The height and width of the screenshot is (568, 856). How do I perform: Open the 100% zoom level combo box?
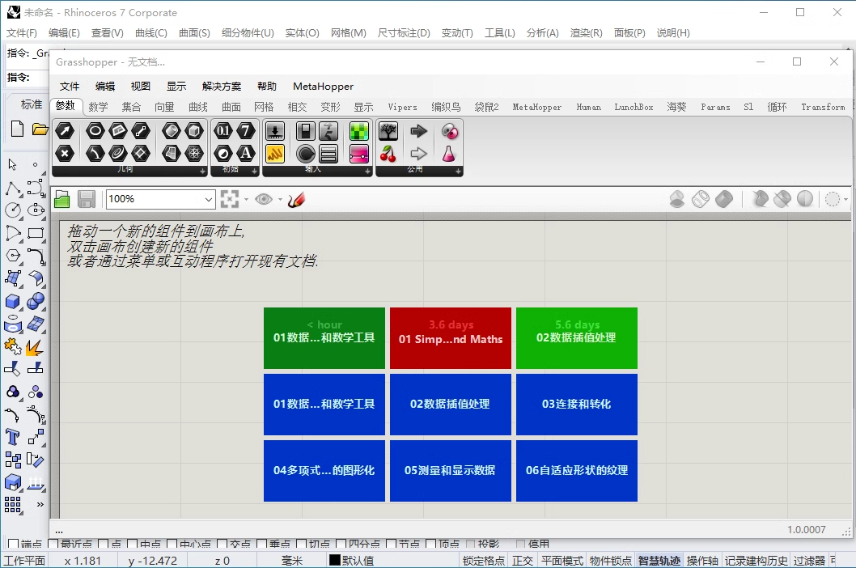coord(161,199)
